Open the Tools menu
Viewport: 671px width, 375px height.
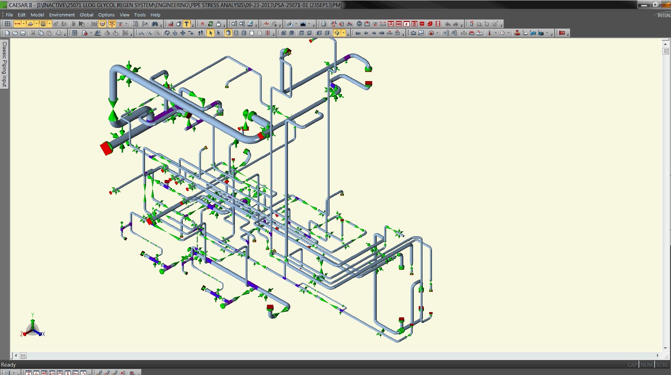pos(140,15)
